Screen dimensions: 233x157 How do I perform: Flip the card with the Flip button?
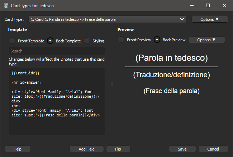[118, 149]
